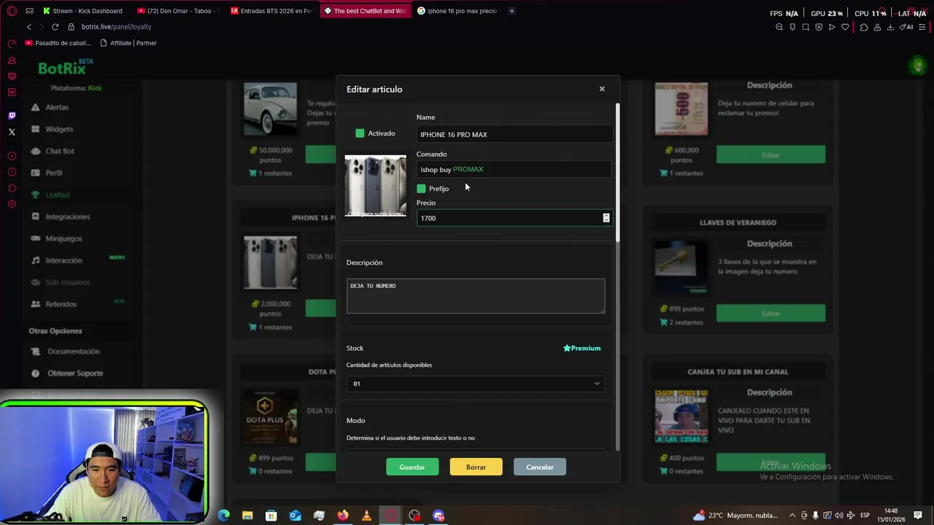Open Obtener Soporte link
934x525 pixels.
coord(75,373)
